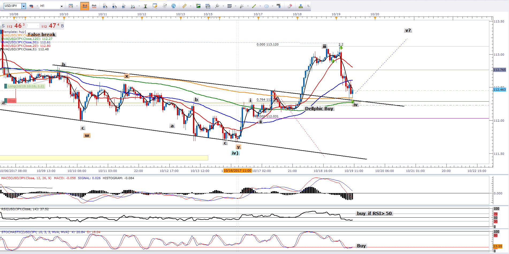
Task: Click the B buy price 112.47 button
Action: pos(53,26)
